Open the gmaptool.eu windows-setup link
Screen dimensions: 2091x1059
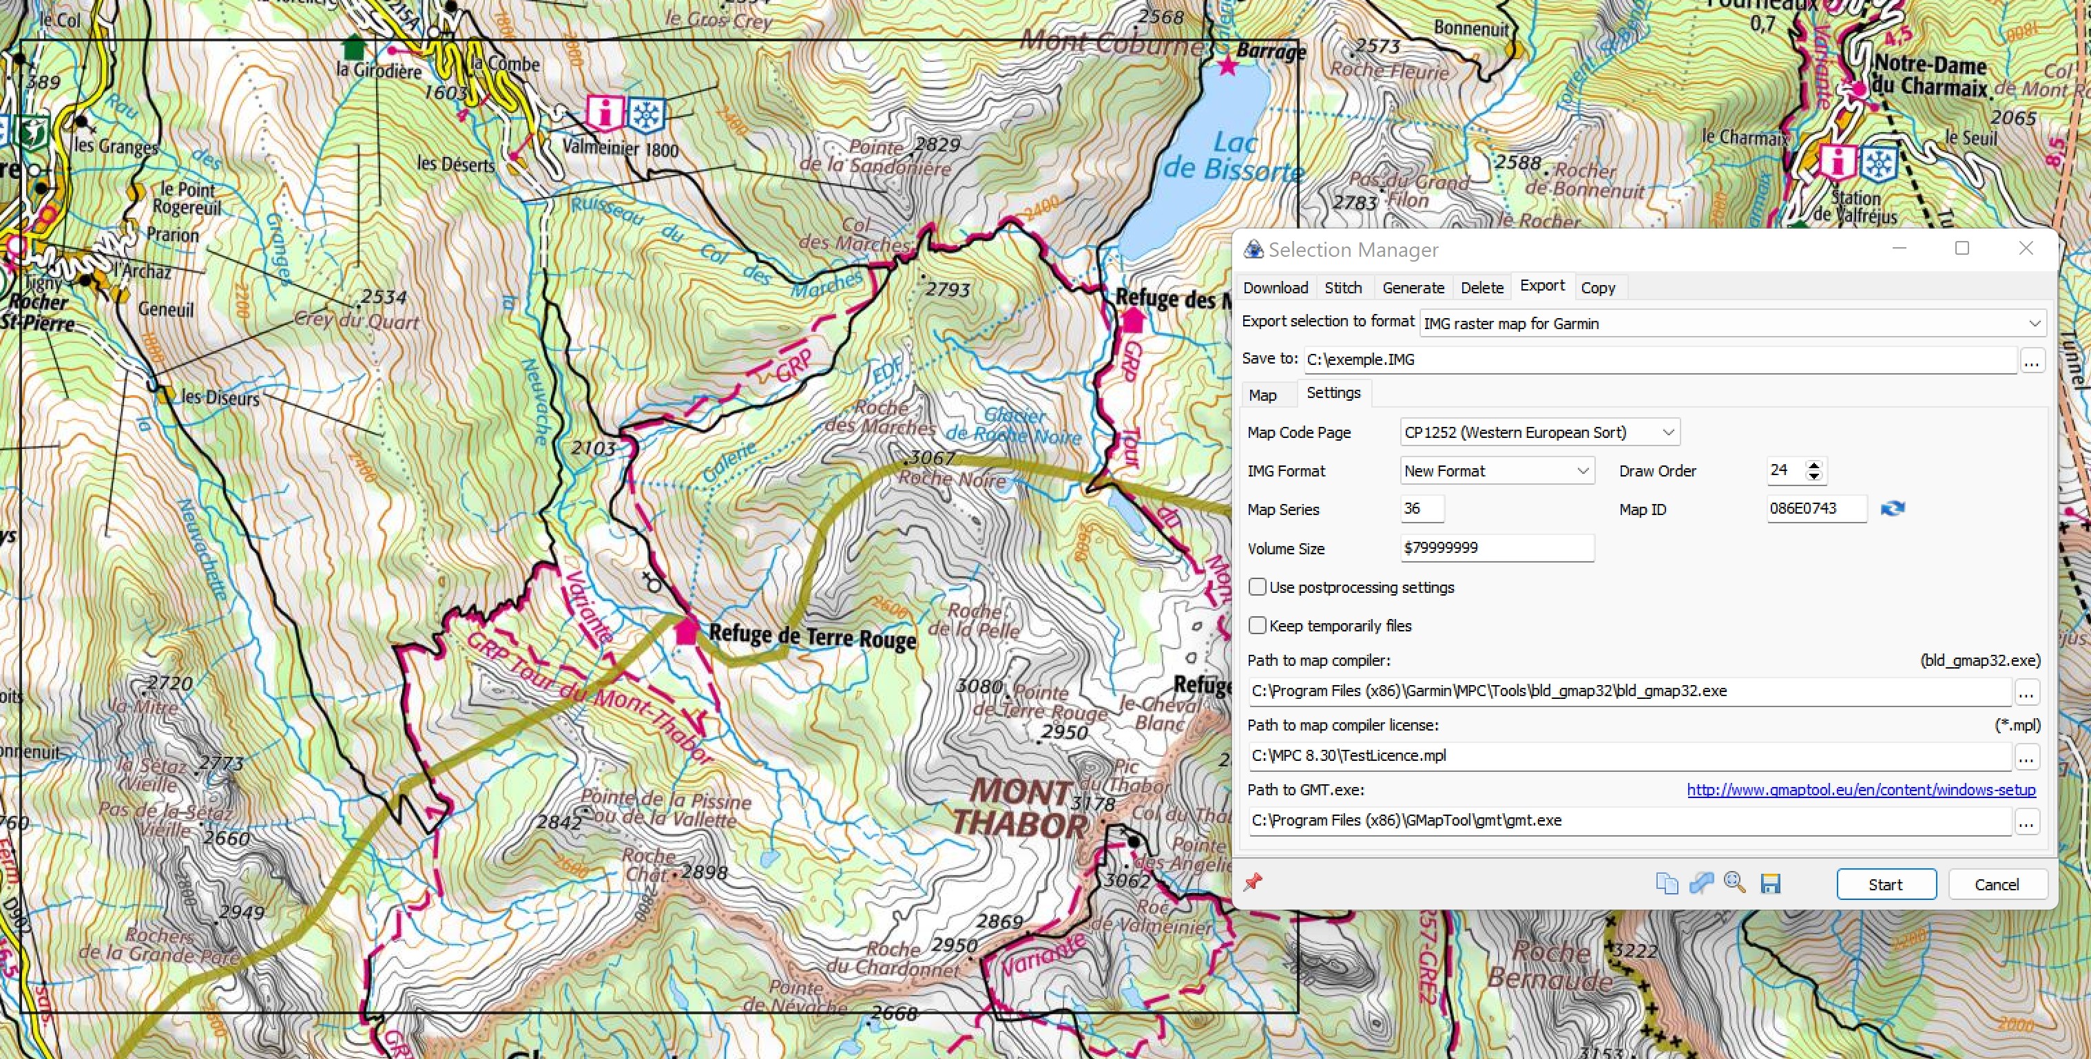1861,790
